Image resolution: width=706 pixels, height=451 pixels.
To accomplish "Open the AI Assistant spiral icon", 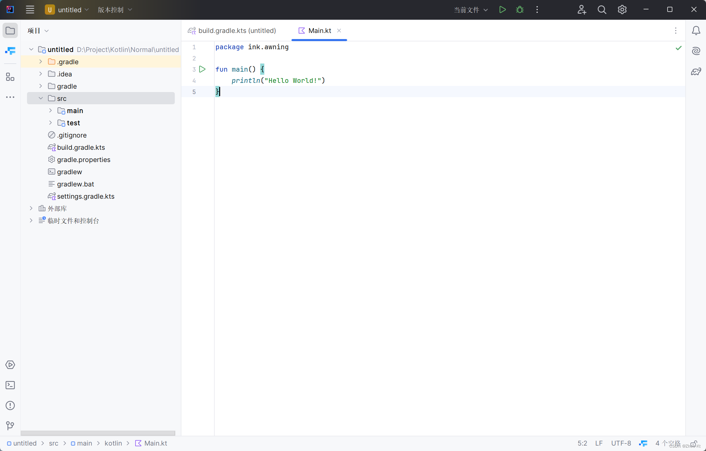I will click(696, 51).
